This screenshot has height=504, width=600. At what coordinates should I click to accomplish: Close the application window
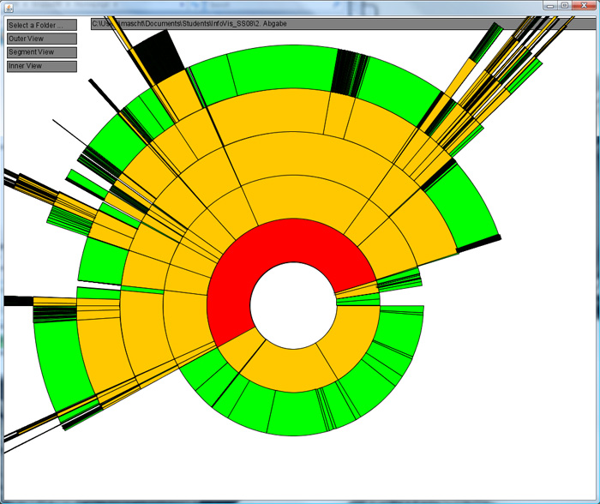point(583,5)
